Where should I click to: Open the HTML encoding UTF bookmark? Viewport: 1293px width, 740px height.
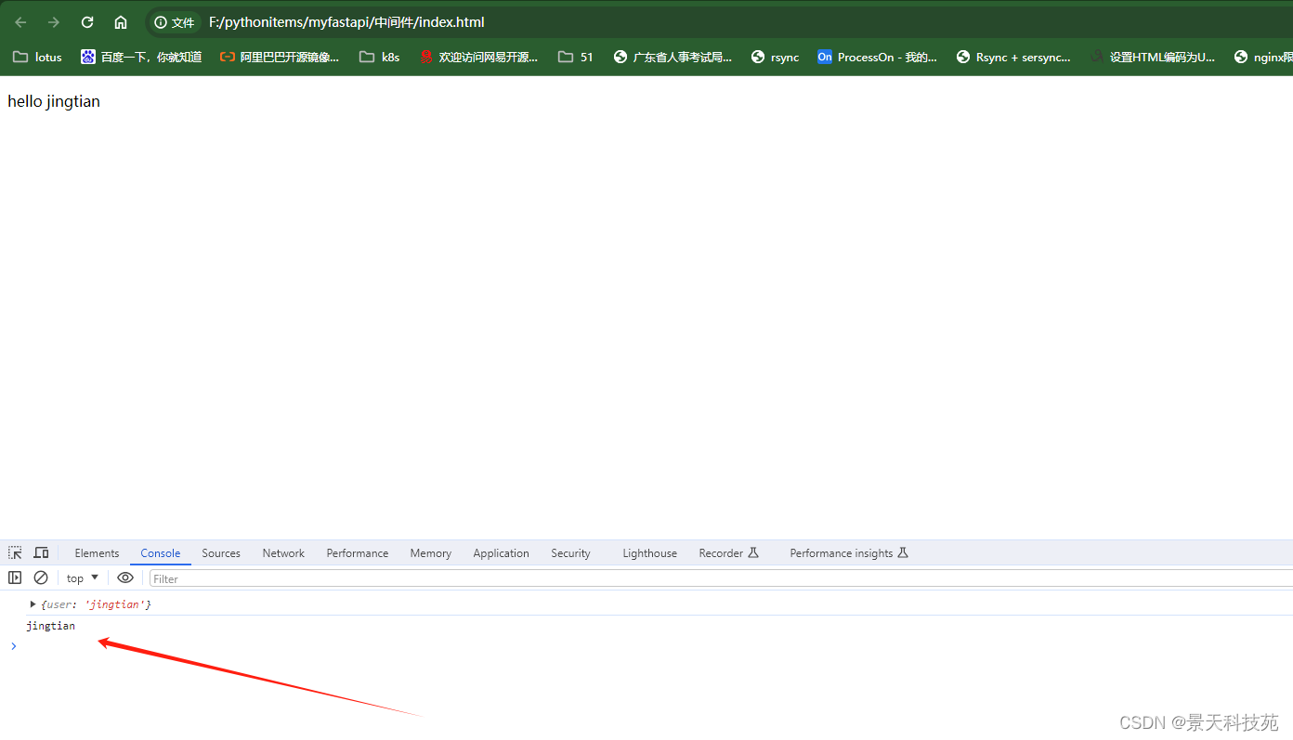tap(1152, 57)
